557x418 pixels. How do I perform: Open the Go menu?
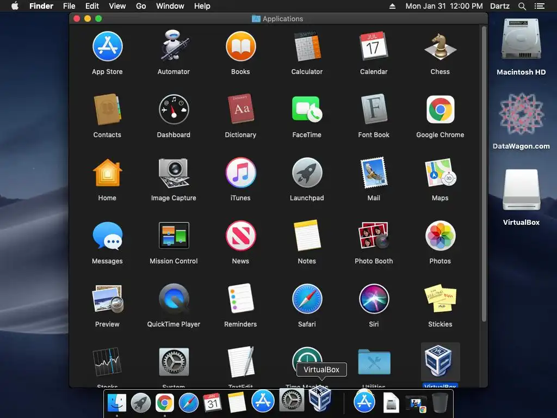coord(141,6)
